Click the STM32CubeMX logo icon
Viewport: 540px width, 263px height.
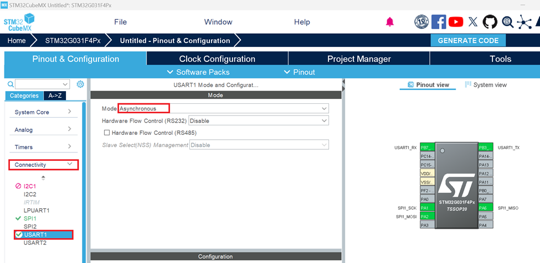tap(19, 22)
